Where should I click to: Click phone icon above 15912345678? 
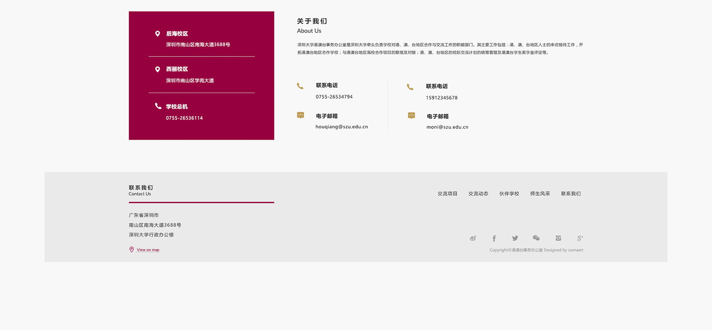click(x=410, y=87)
